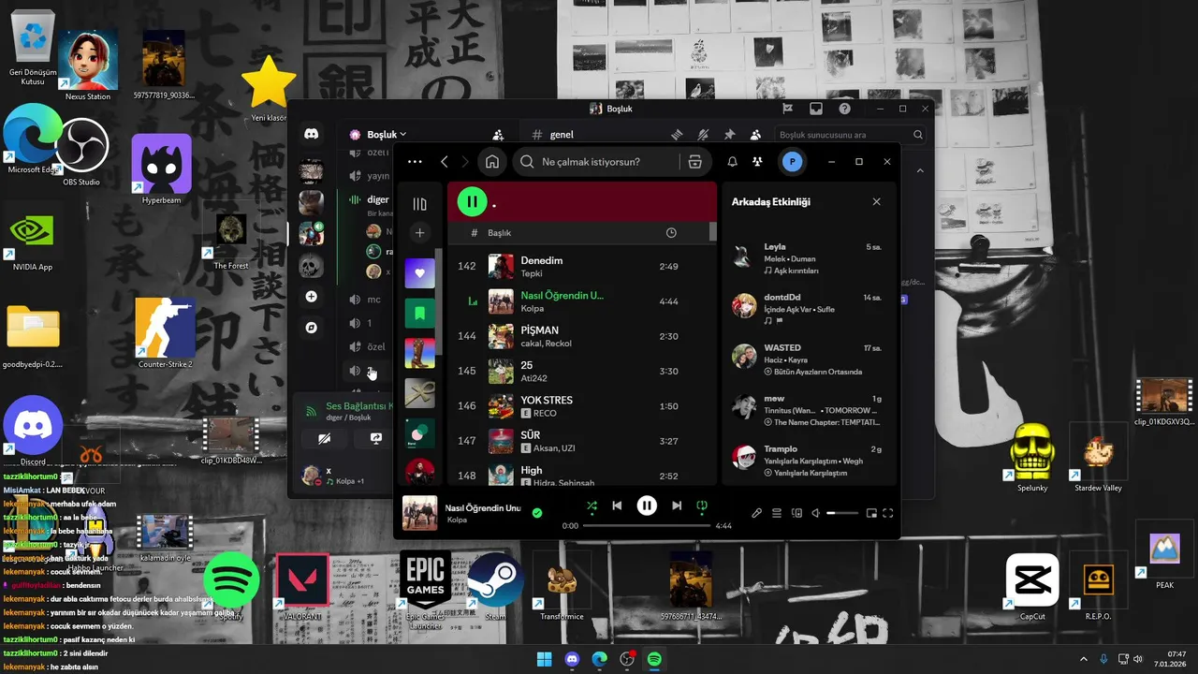1198x674 pixels.
Task: Pause using the large green playlist play button
Action: tap(472, 201)
